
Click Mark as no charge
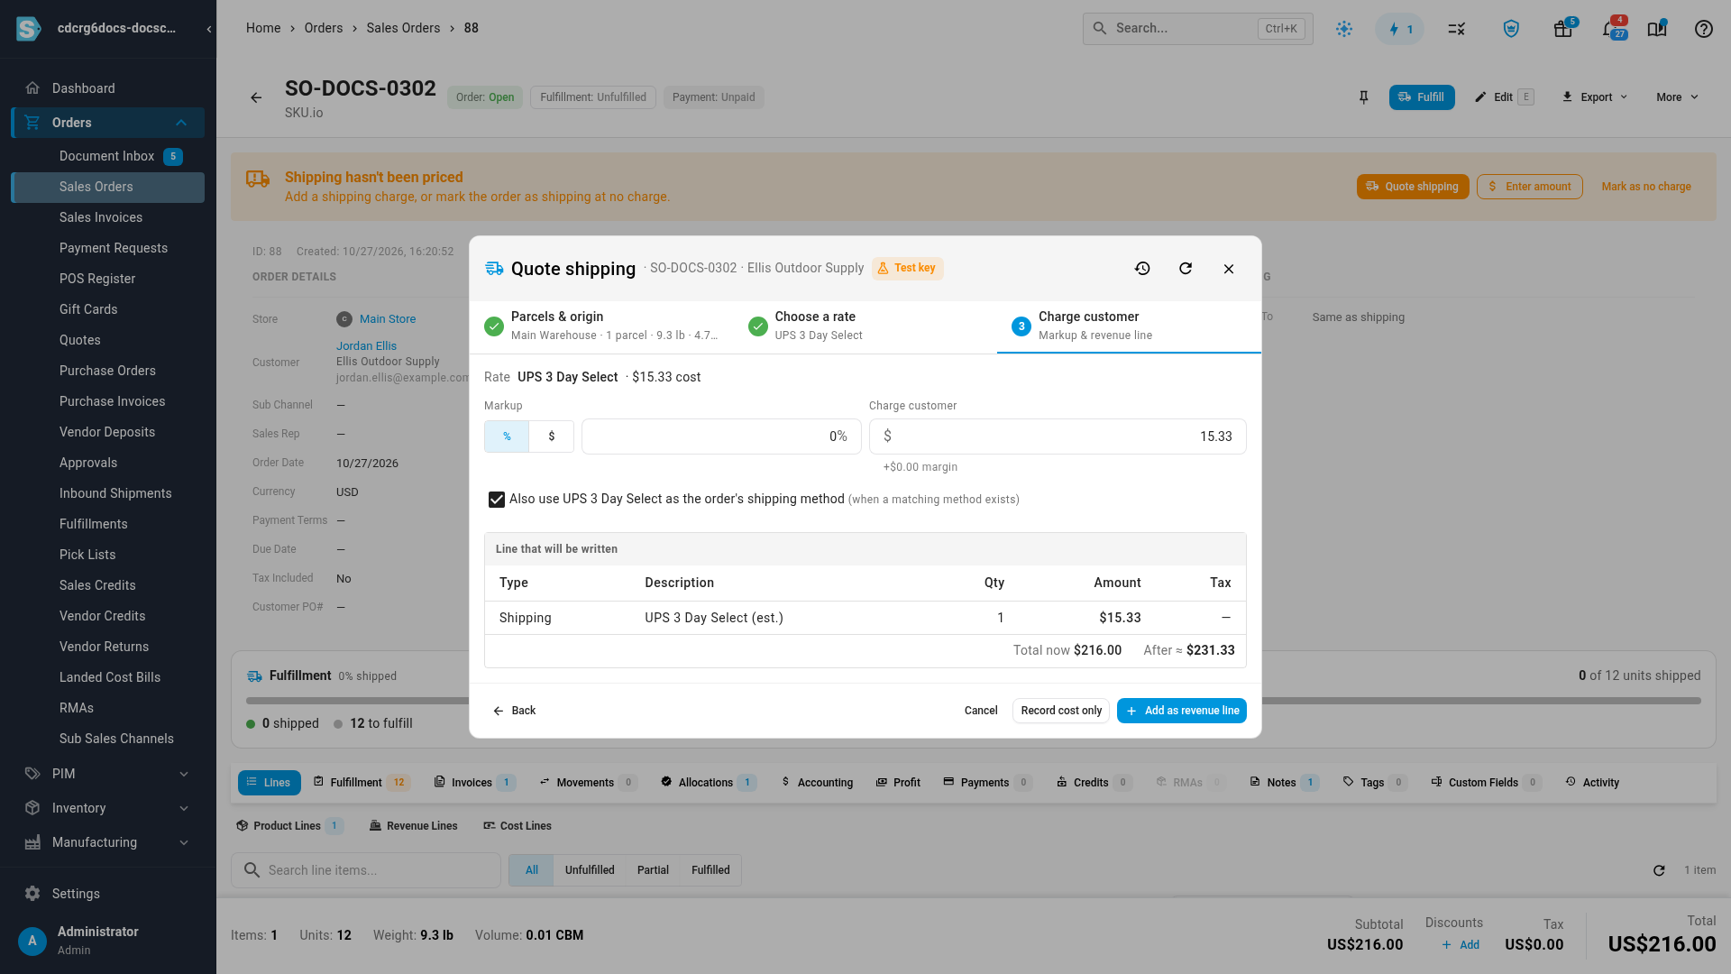pyautogui.click(x=1646, y=187)
